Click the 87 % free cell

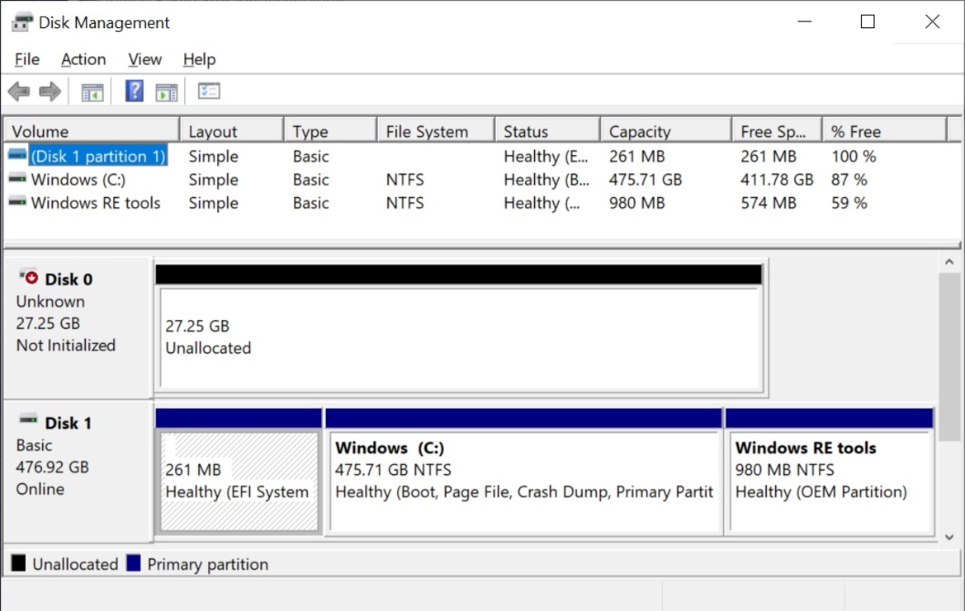coord(849,180)
